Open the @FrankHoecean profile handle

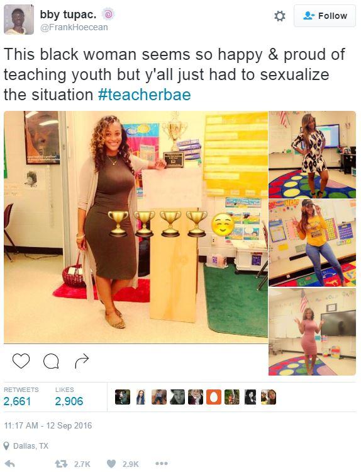(74, 27)
